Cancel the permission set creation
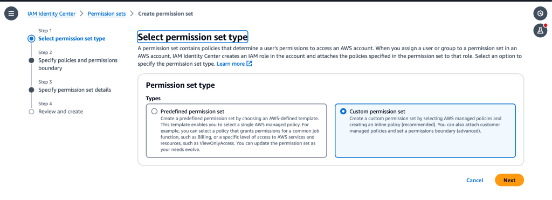This screenshot has width=552, height=200. coord(474,180)
